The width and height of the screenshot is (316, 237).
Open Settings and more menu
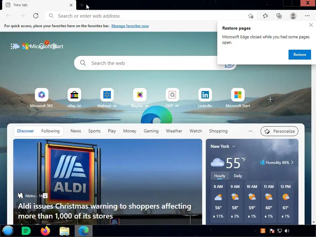(307, 16)
